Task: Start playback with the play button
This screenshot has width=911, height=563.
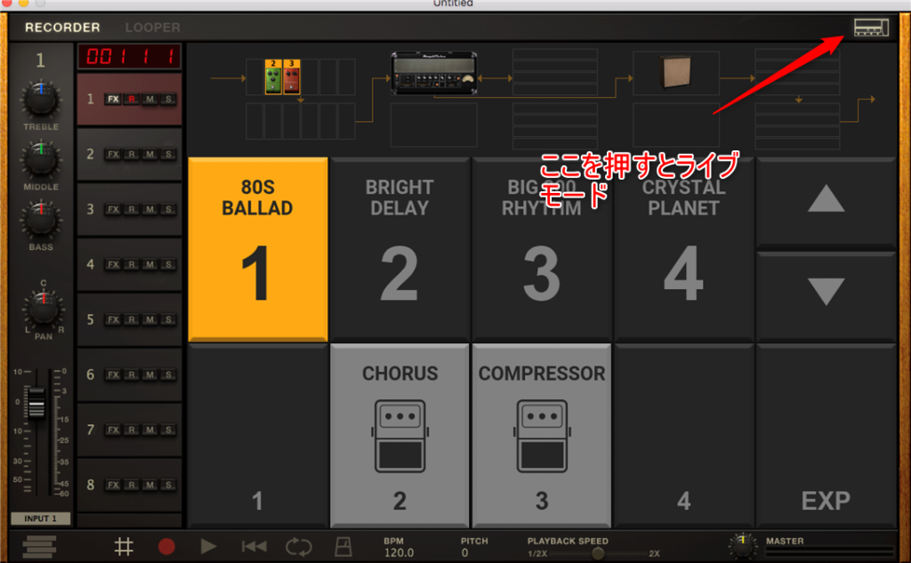Action: tap(208, 547)
